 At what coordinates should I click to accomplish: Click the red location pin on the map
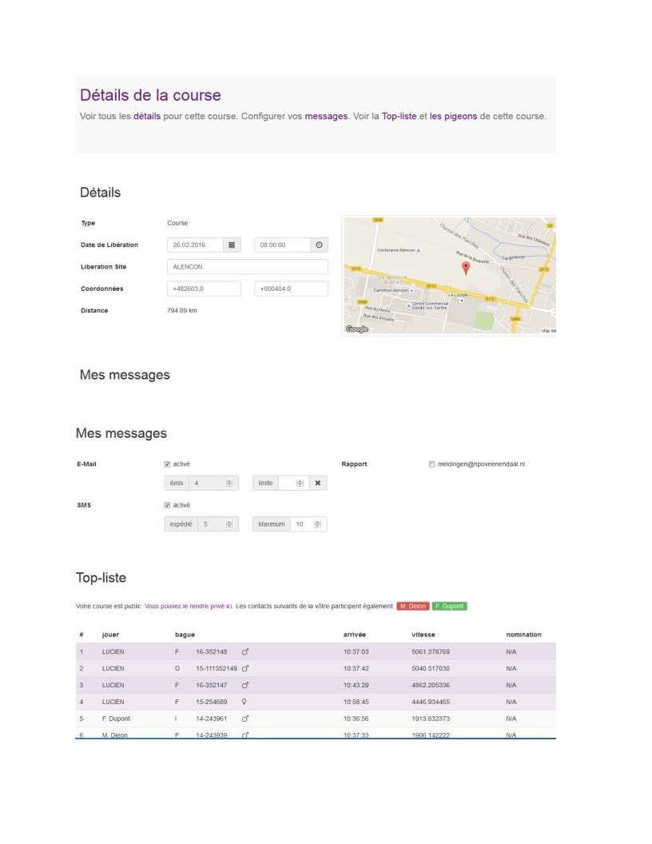point(466,268)
